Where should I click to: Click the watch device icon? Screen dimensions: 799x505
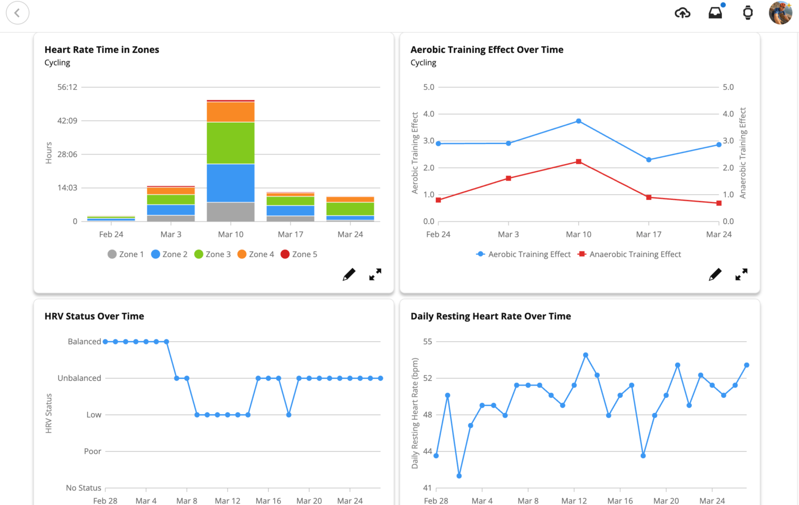point(748,13)
